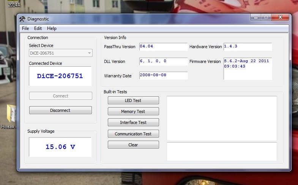
Task: Click the DLL Version field
Action: click(164, 61)
